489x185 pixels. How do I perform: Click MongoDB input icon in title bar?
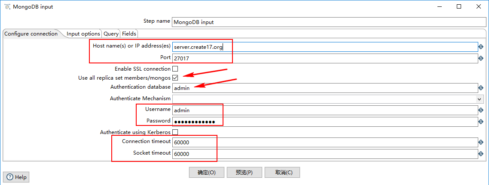point(7,6)
